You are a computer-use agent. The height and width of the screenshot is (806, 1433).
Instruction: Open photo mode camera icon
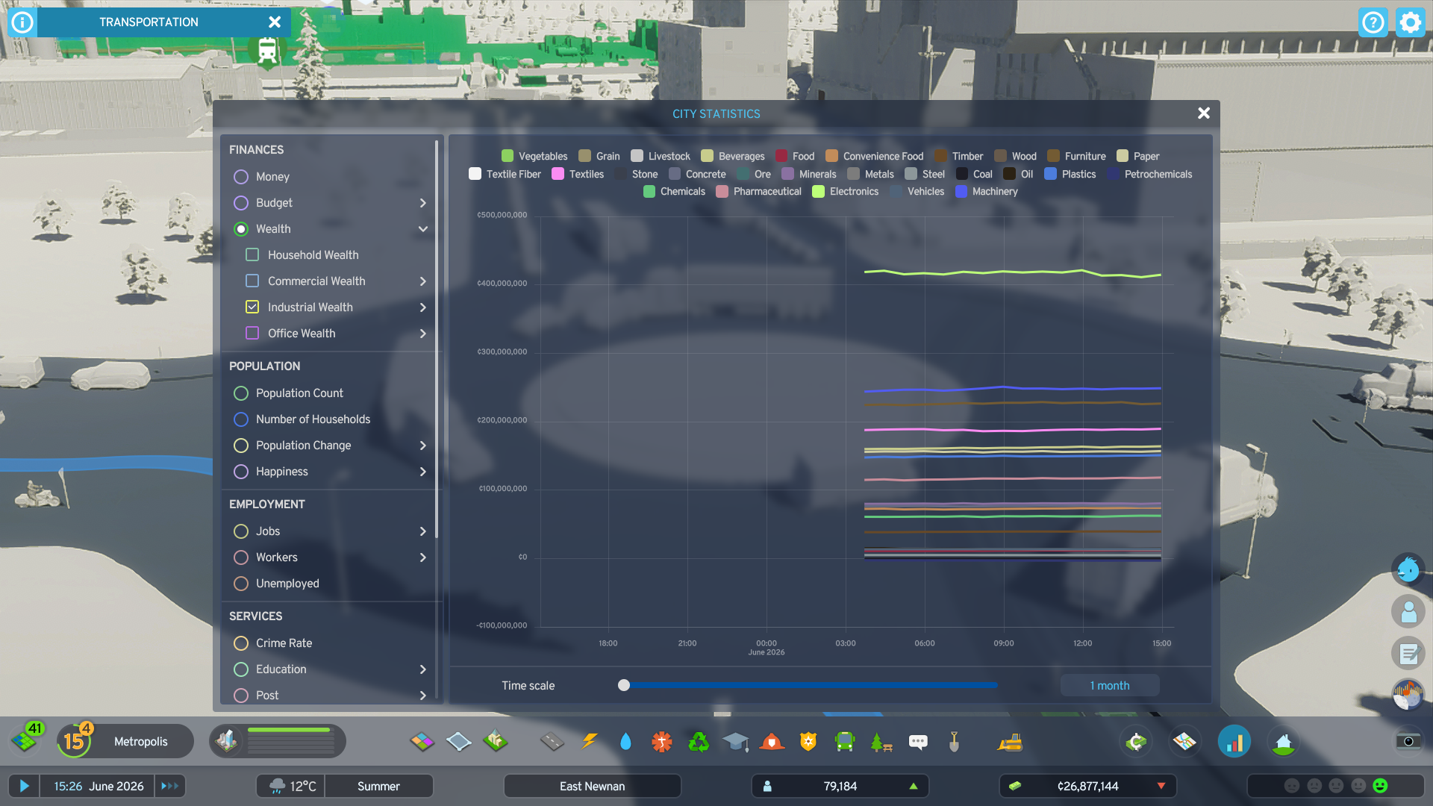1408,741
